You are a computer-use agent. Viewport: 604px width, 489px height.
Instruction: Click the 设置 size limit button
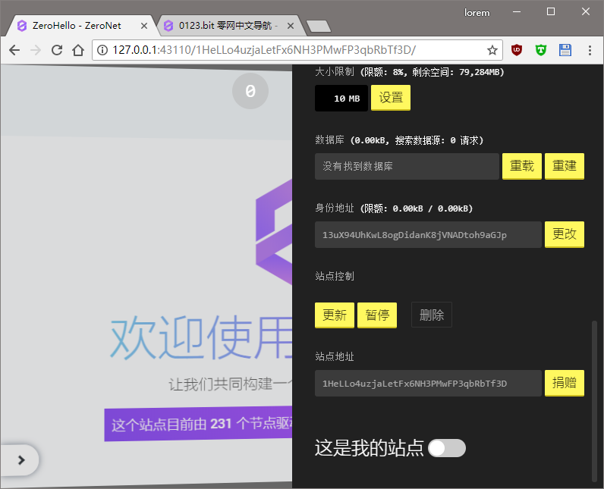click(x=391, y=98)
